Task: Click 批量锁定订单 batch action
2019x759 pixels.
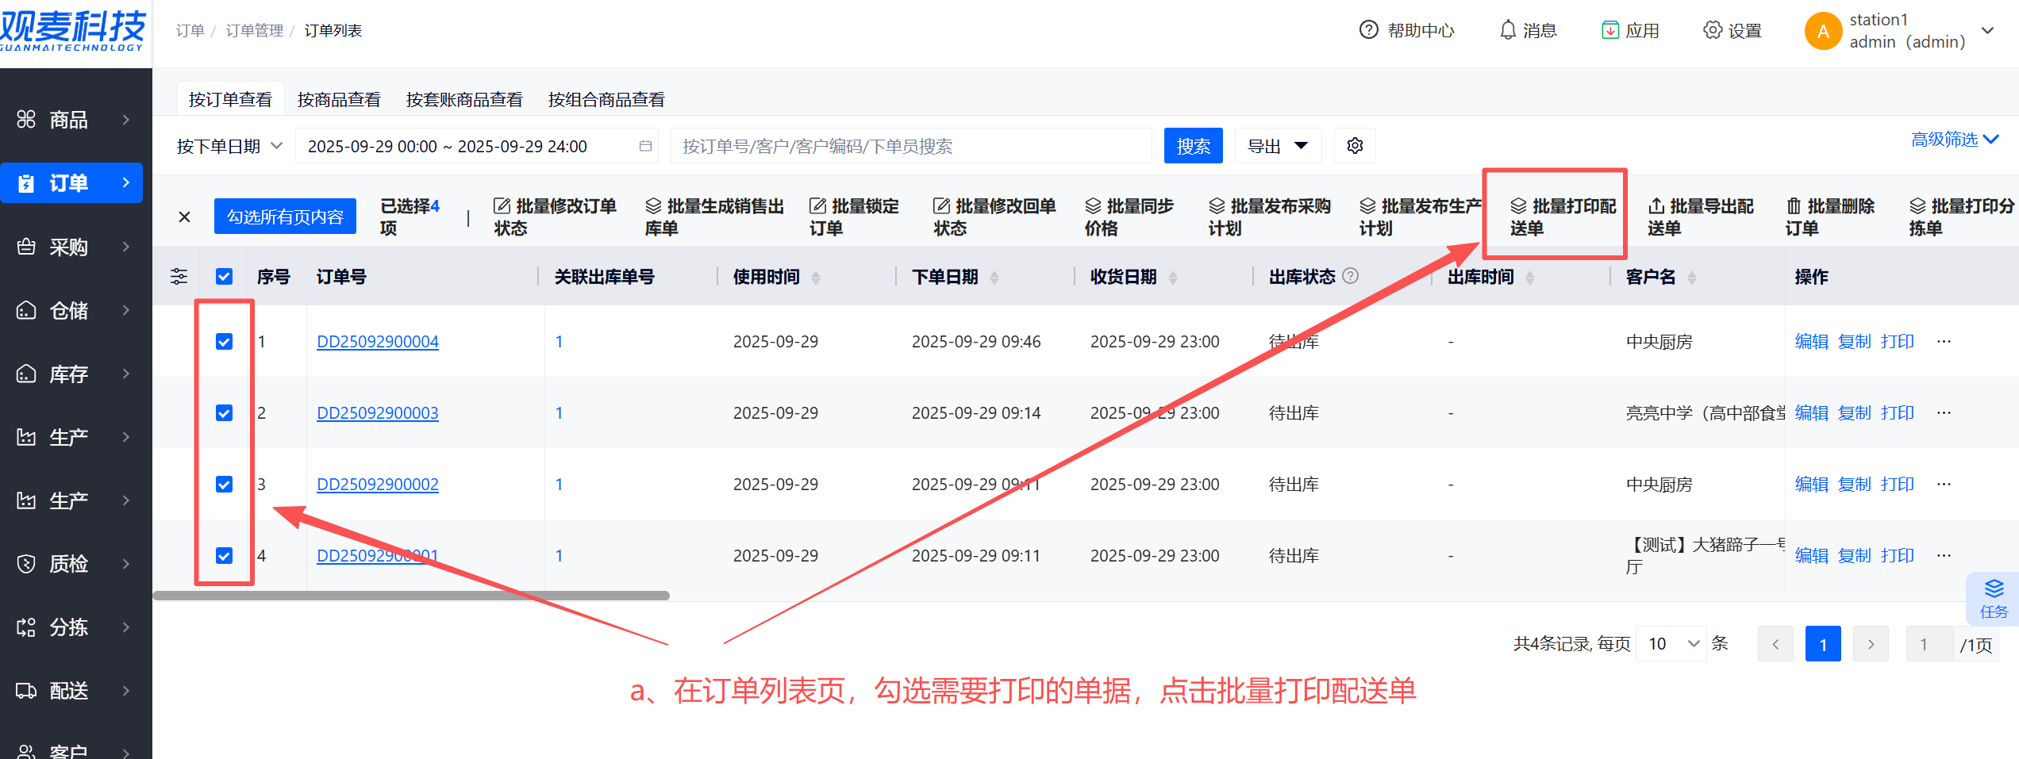Action: 854,217
